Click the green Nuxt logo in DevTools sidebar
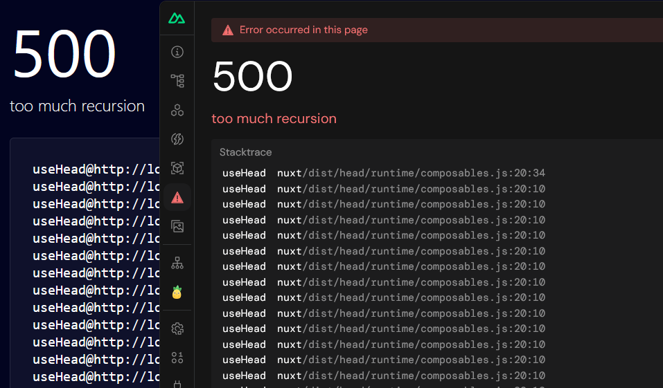 coord(177,19)
